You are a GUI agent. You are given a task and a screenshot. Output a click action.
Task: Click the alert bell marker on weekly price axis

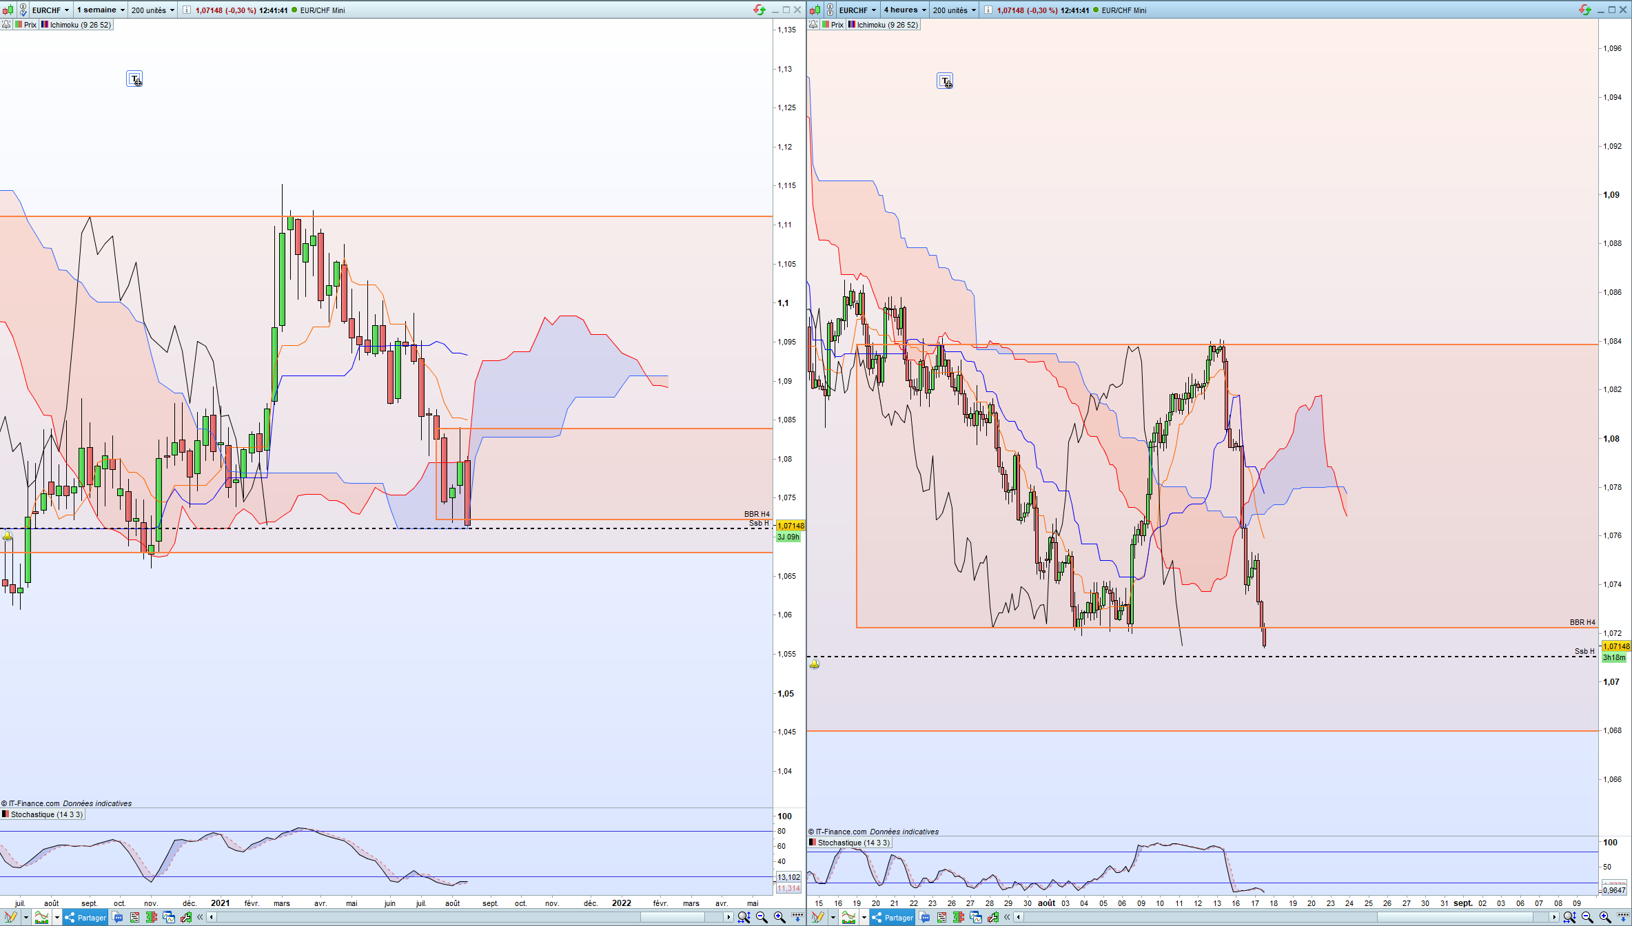point(8,535)
